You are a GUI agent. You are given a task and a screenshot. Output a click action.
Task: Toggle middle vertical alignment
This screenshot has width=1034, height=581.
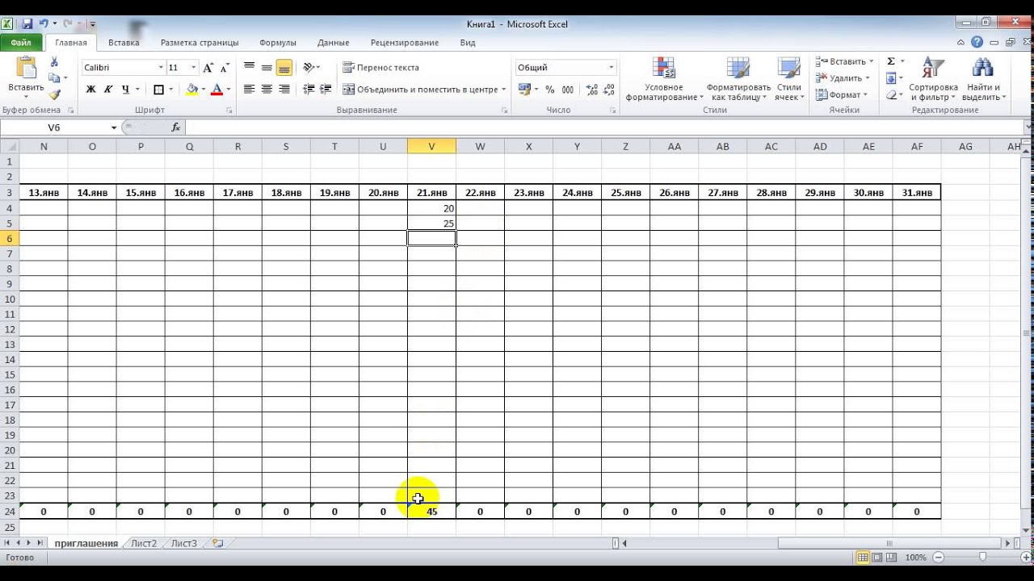pyautogui.click(x=267, y=68)
